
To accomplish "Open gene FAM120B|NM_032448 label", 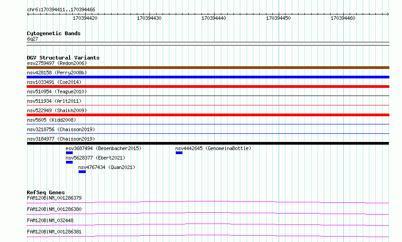I will click(x=50, y=220).
